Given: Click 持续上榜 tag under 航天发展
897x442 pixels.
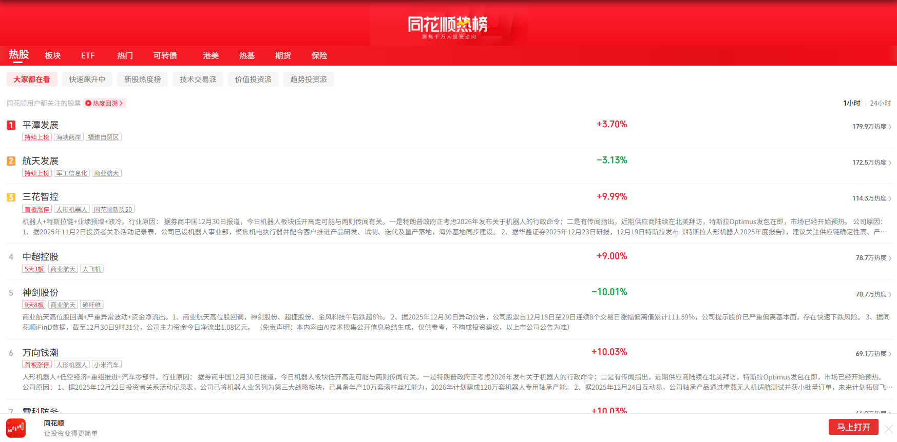Looking at the screenshot, I should tap(37, 173).
